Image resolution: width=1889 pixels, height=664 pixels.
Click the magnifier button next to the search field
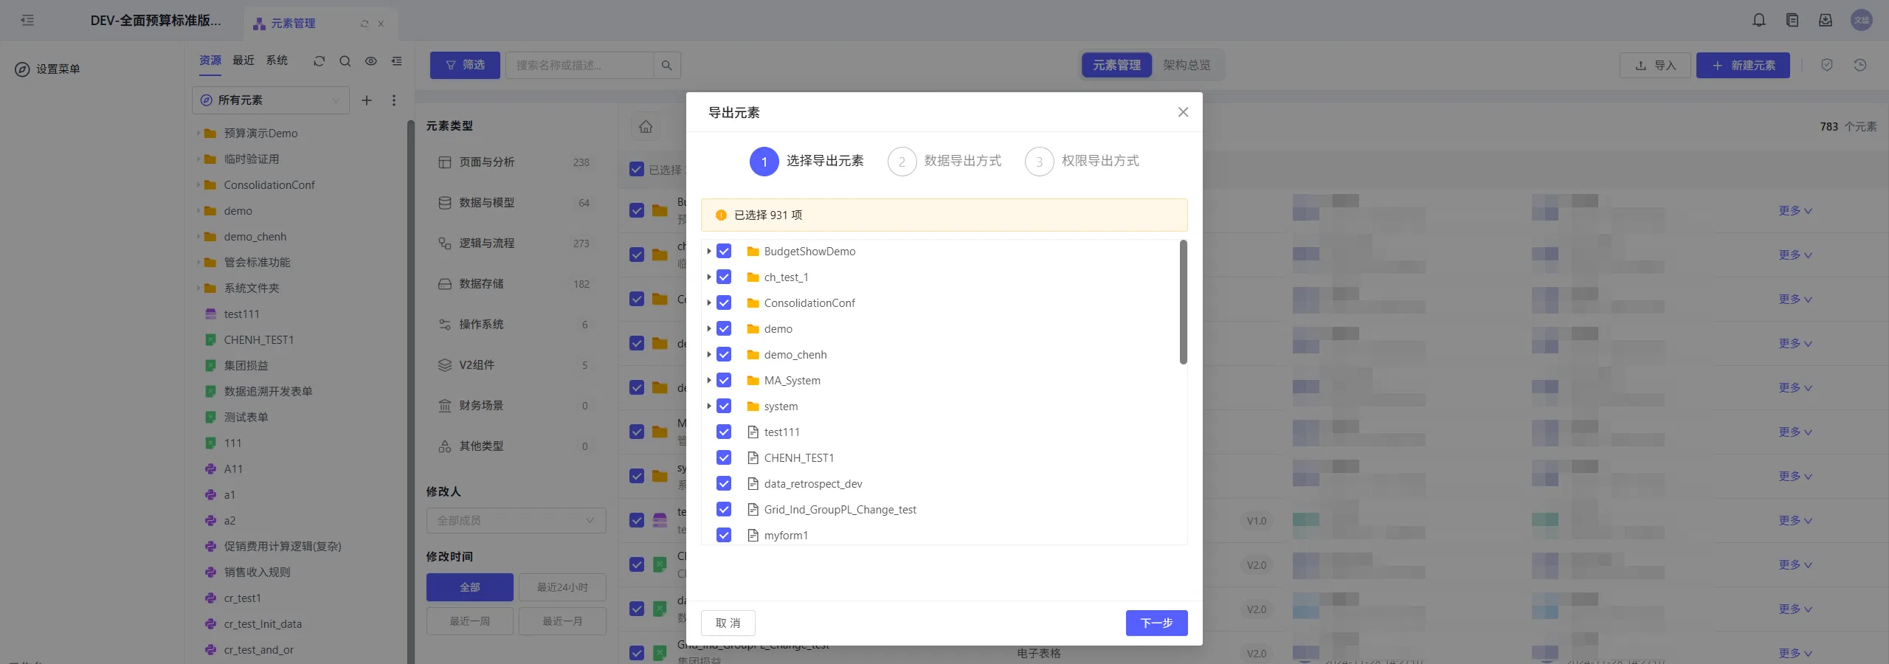pyautogui.click(x=666, y=66)
